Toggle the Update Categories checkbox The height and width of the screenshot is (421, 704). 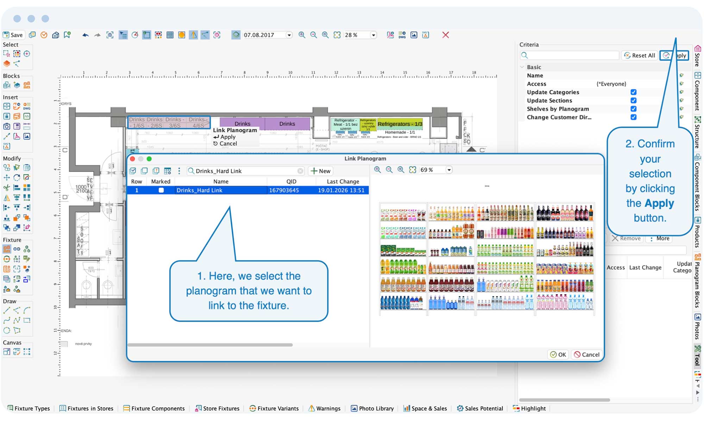click(634, 92)
